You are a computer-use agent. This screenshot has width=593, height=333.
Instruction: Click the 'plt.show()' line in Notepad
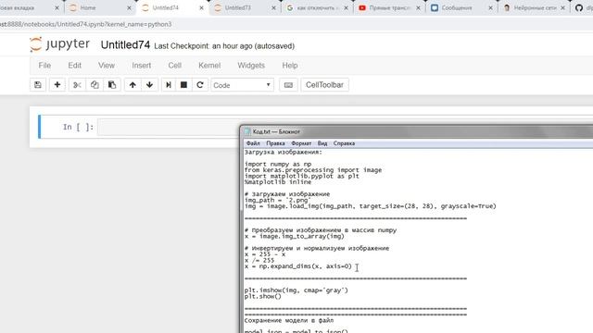263,296
